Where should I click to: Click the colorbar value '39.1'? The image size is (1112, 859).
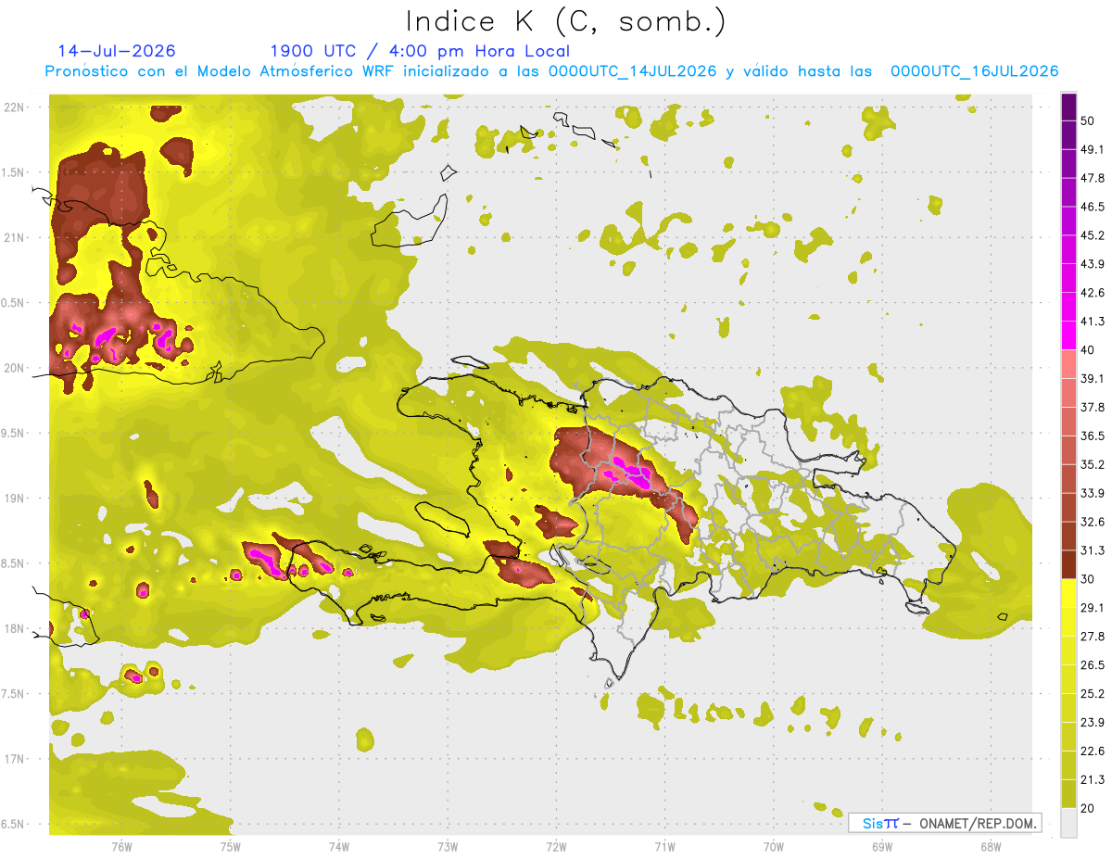tap(1093, 378)
